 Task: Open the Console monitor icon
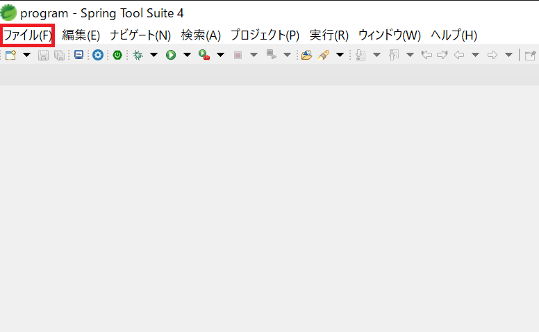tap(78, 55)
